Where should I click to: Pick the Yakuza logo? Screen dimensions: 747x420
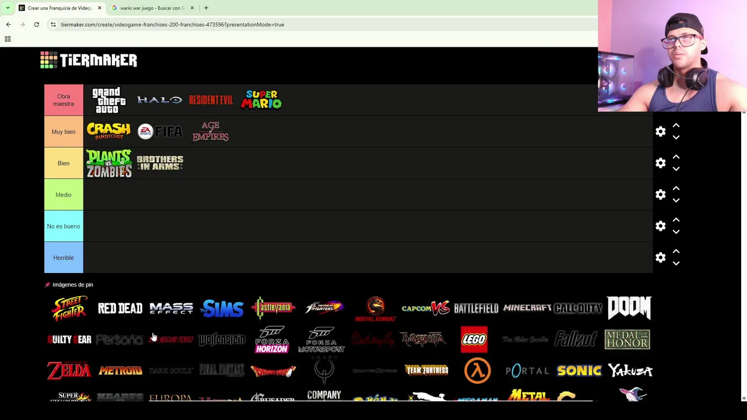tap(630, 370)
